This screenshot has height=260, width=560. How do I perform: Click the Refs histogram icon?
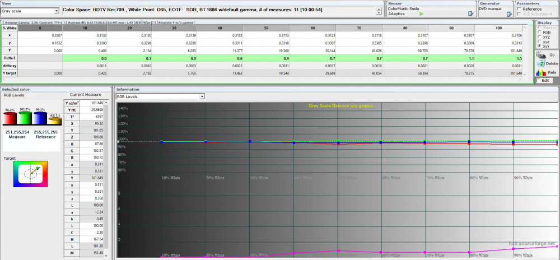540,73
